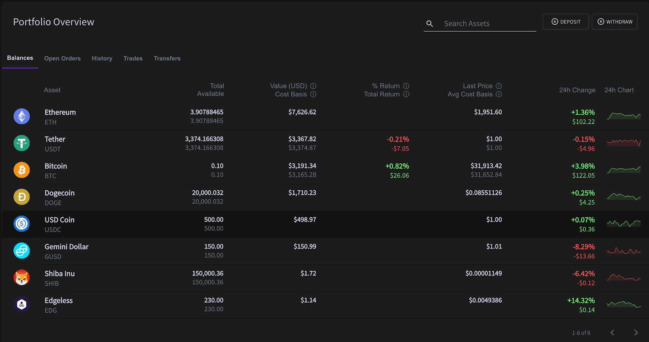Click the % Return info icon
Screen dimensions: 649x342
click(406, 86)
